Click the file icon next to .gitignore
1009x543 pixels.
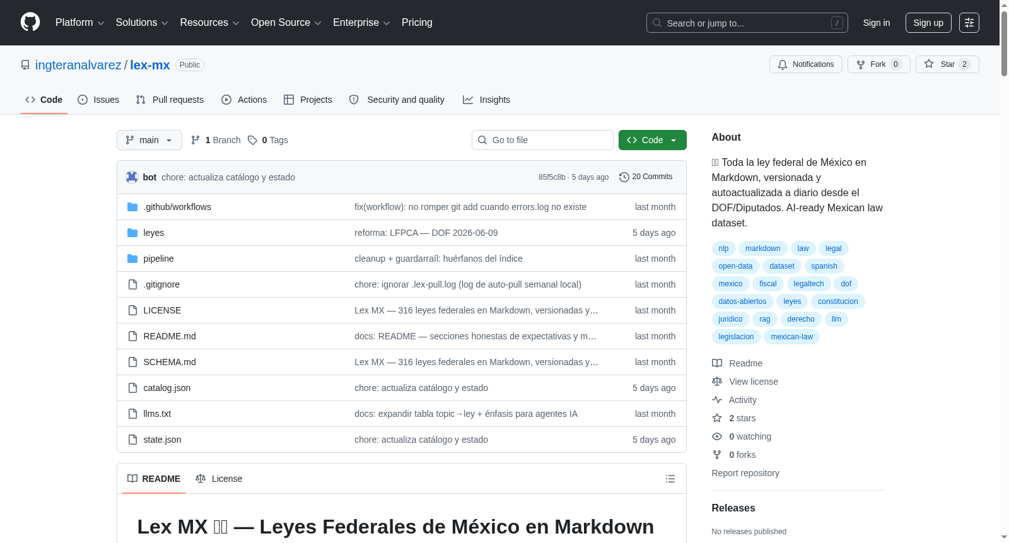[x=132, y=284]
